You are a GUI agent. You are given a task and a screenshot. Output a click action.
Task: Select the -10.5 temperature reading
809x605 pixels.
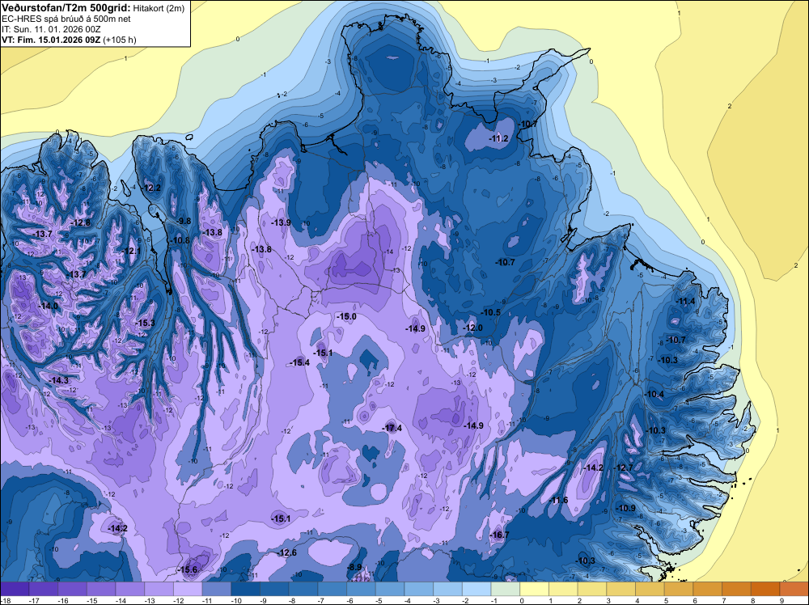[491, 312]
